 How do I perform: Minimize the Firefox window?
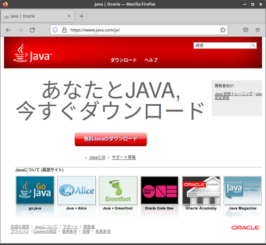[x=245, y=4]
